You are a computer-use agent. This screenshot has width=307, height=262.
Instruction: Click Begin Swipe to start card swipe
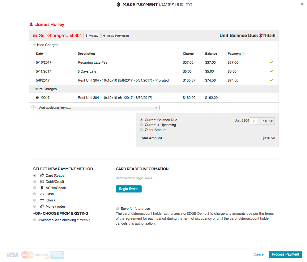(x=129, y=189)
